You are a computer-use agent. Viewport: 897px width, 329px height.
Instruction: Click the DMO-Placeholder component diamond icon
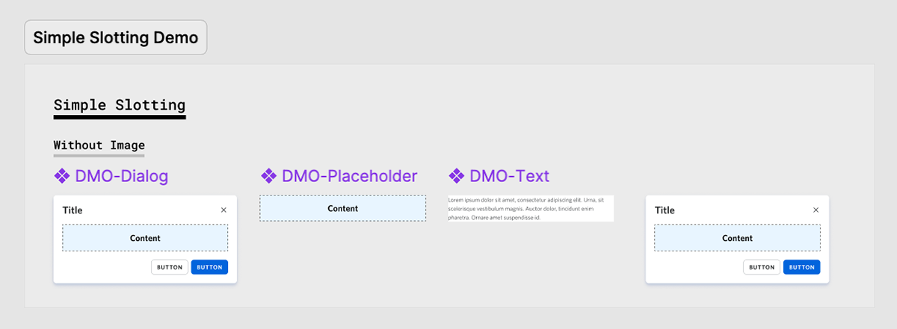coord(268,176)
